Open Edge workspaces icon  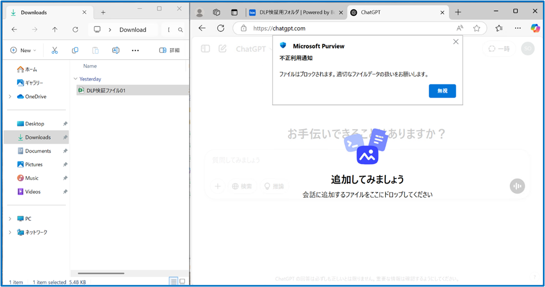217,12
